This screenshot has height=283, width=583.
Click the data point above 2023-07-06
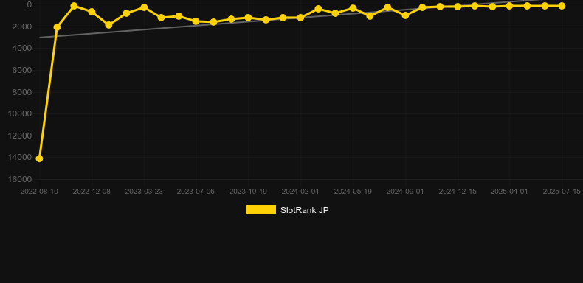(x=196, y=21)
